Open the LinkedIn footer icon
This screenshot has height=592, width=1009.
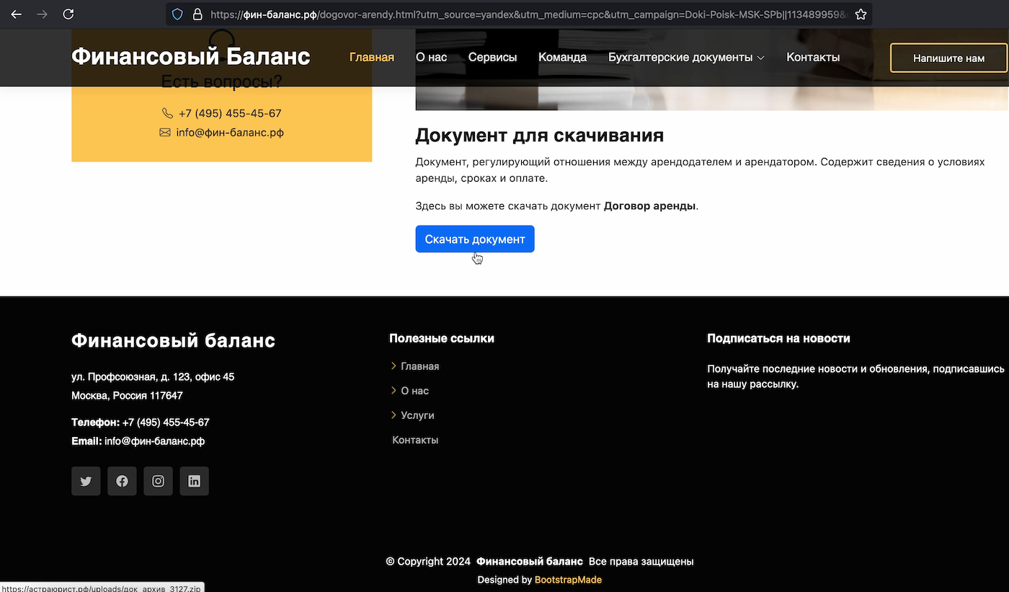194,481
